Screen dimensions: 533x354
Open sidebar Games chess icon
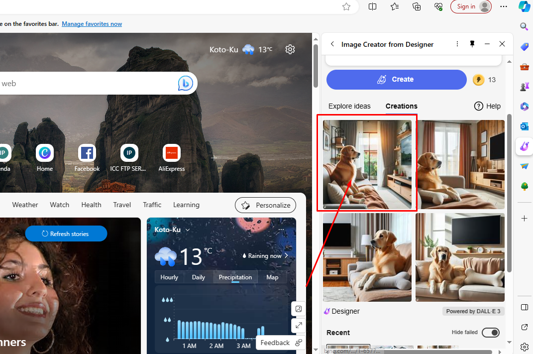(524, 87)
